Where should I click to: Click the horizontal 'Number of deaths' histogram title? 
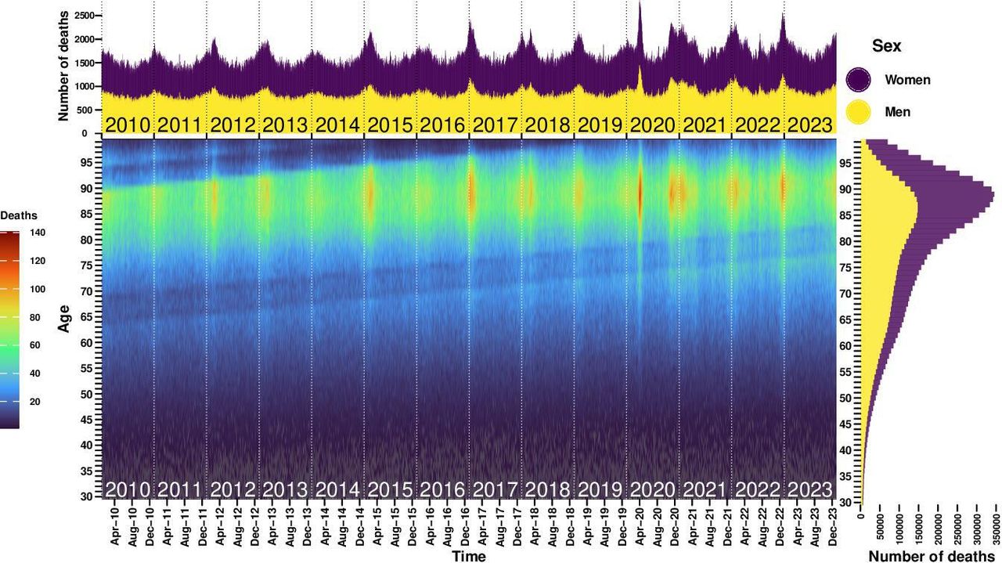(932, 556)
